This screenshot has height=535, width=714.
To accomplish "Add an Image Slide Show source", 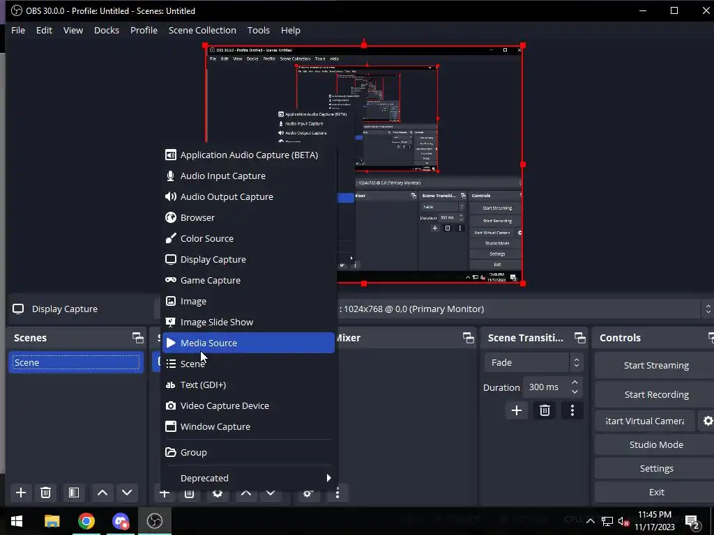I will tap(249, 323).
